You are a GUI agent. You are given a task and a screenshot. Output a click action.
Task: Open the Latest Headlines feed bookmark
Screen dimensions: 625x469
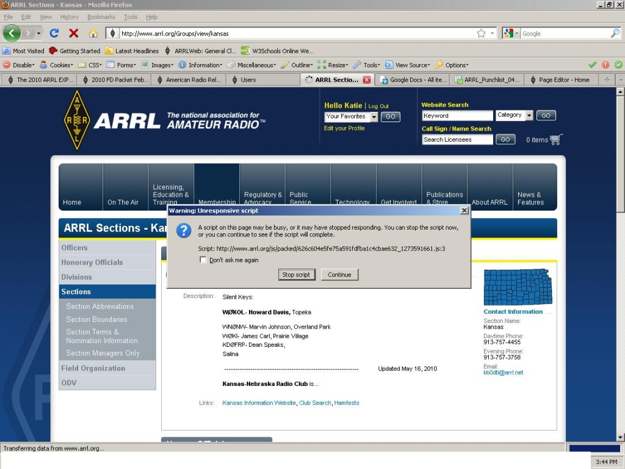[x=132, y=51]
